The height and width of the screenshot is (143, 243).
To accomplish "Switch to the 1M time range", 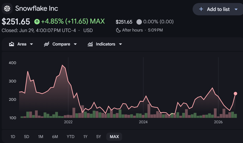I will pos(41,137).
